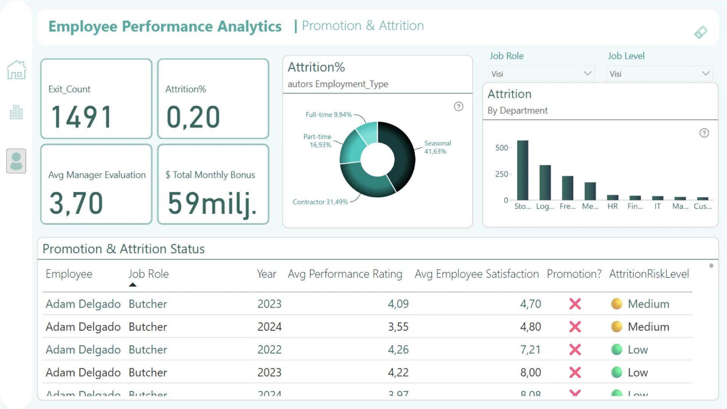Click the Exit_Count card showing 1491
727x409 pixels.
96,99
